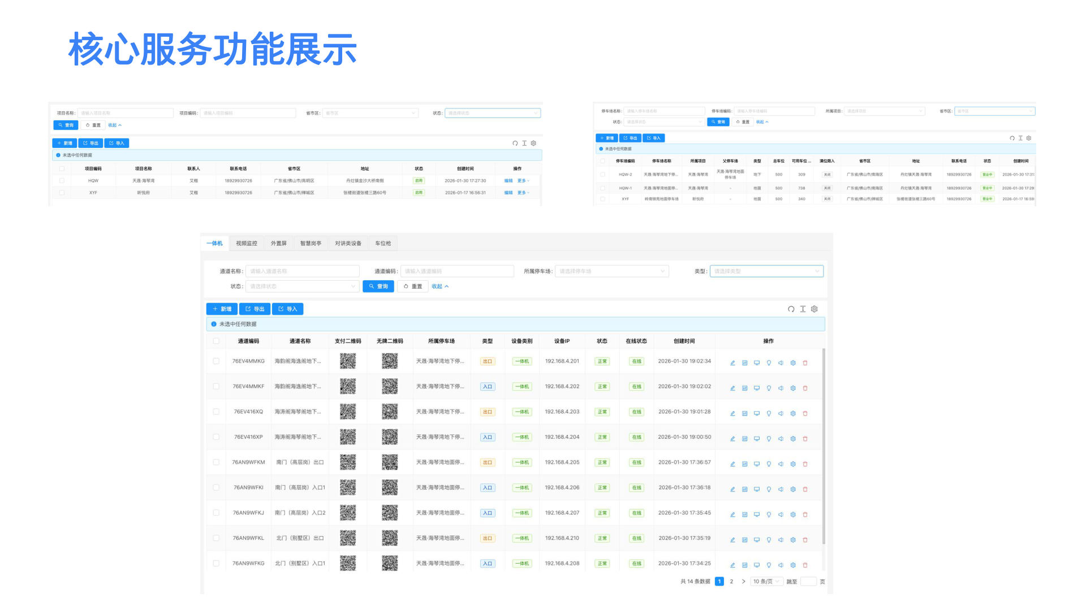Click lightbulb icon for row 76EV4MMKF
1086x610 pixels.
[x=769, y=389]
